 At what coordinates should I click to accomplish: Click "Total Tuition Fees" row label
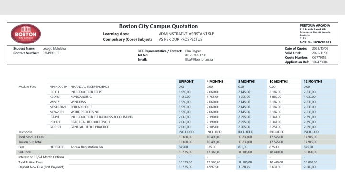[30, 162]
